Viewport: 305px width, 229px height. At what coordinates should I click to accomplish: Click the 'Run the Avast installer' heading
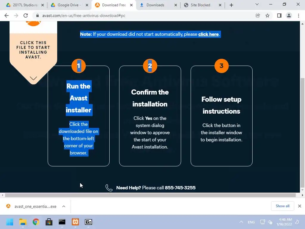79,98
